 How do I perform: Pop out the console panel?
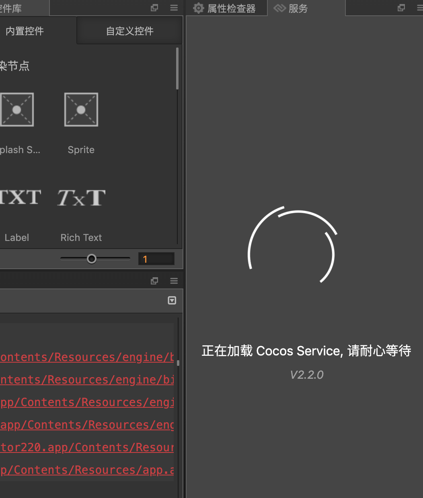154,281
